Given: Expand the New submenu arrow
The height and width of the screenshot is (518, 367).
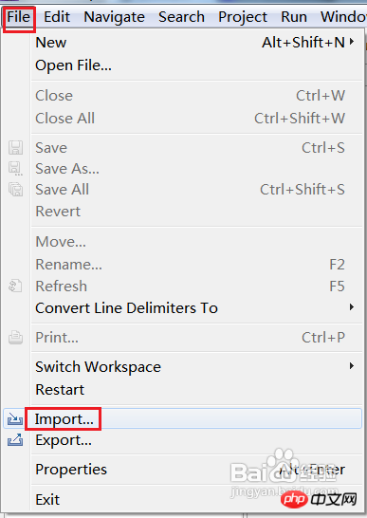Looking at the screenshot, I should coord(352,42).
